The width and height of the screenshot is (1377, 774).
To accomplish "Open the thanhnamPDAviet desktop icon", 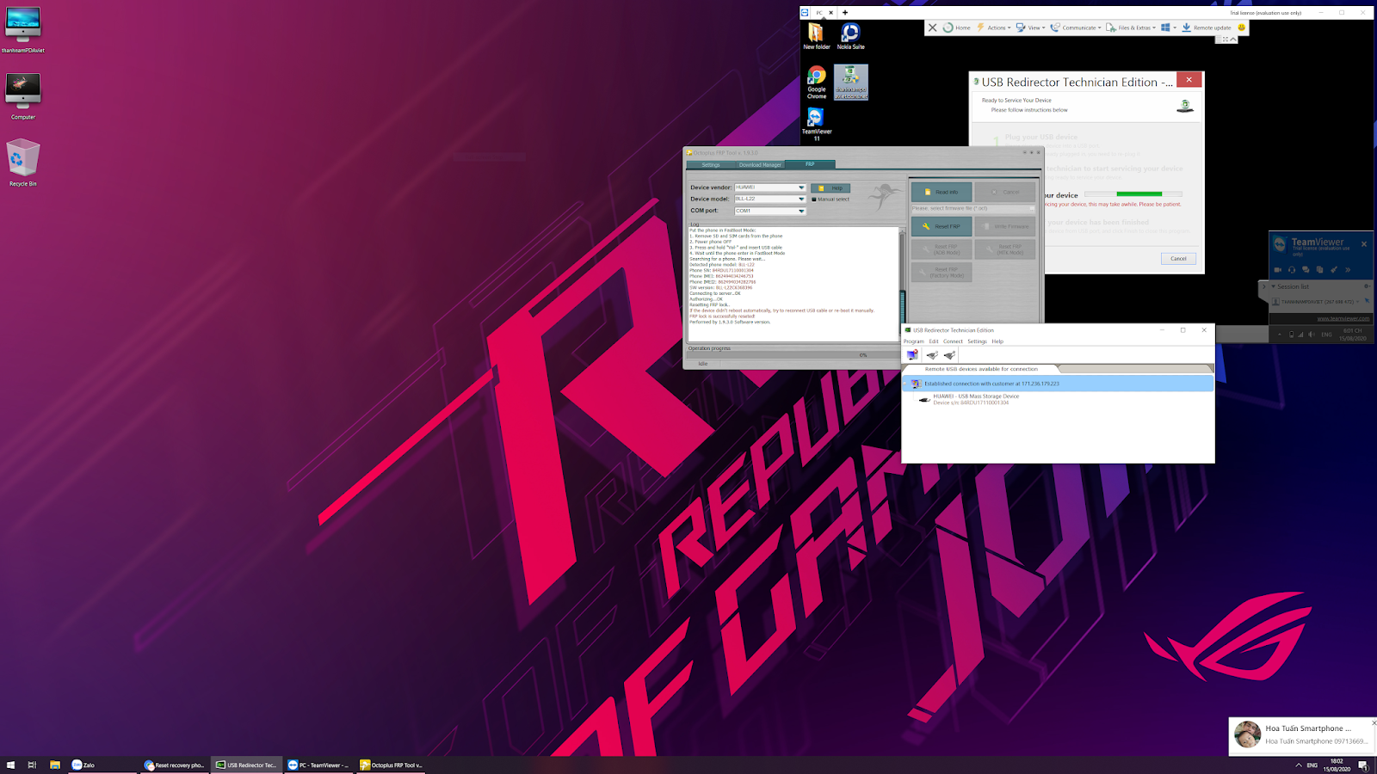I will (x=22, y=30).
